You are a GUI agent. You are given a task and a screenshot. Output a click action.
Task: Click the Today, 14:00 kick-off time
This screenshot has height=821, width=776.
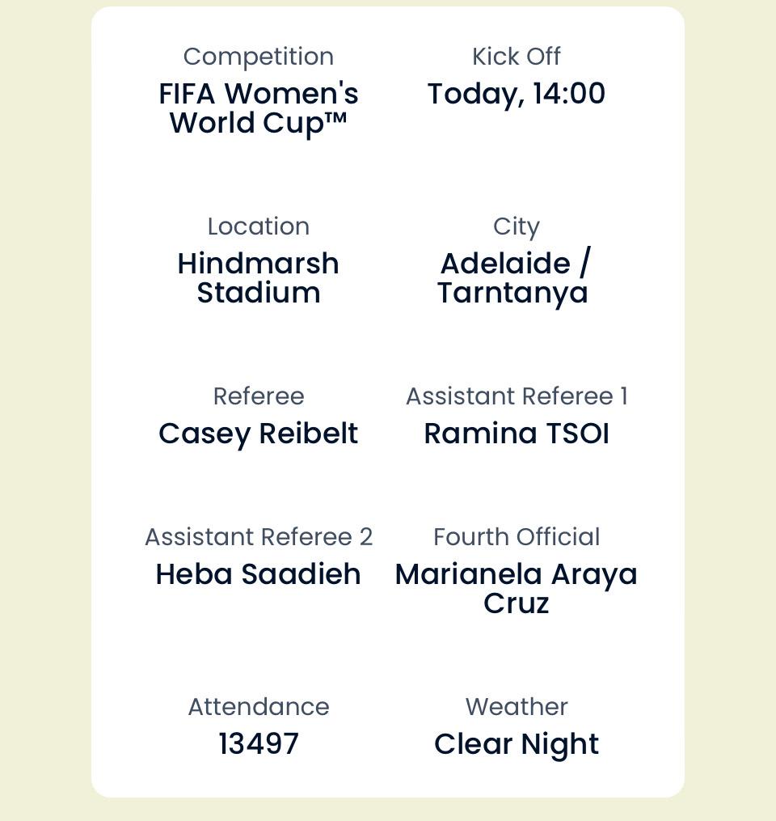tap(517, 94)
